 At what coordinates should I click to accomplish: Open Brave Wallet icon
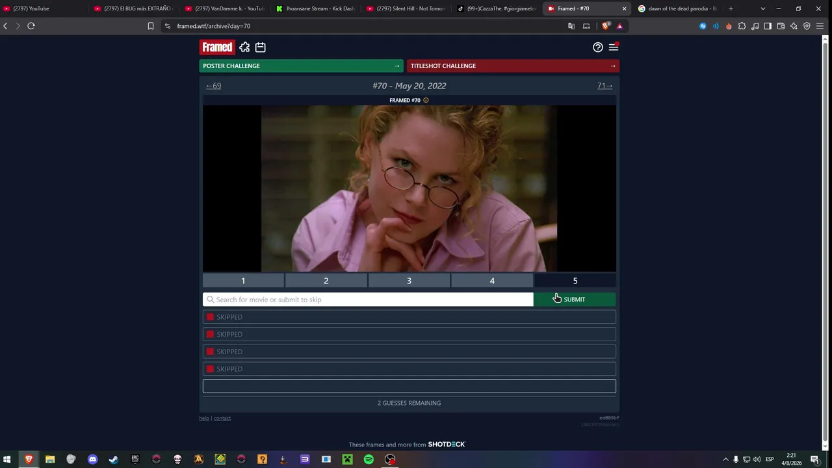tap(781, 26)
